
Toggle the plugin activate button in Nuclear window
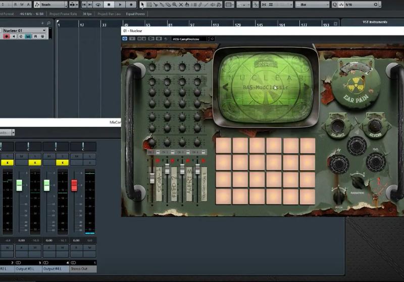pyautogui.click(x=125, y=38)
